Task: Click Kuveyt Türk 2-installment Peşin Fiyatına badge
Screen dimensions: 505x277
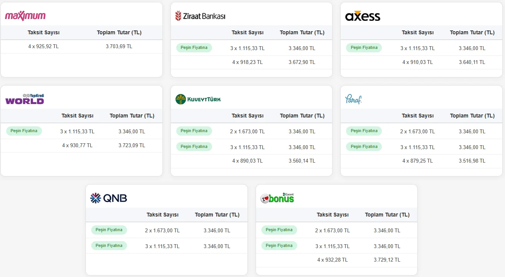Action: [194, 131]
